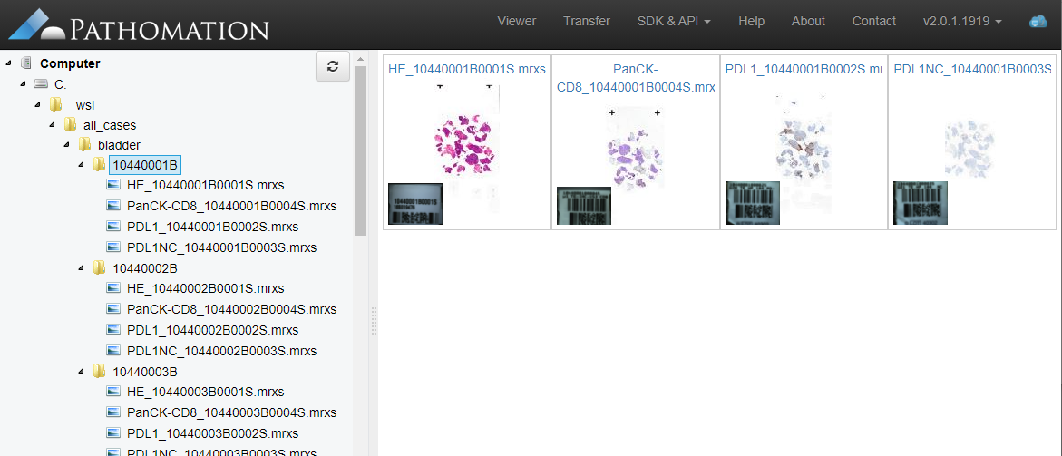Click the cloud icon in navbar
This screenshot has width=1062, height=456.
pos(1038,22)
